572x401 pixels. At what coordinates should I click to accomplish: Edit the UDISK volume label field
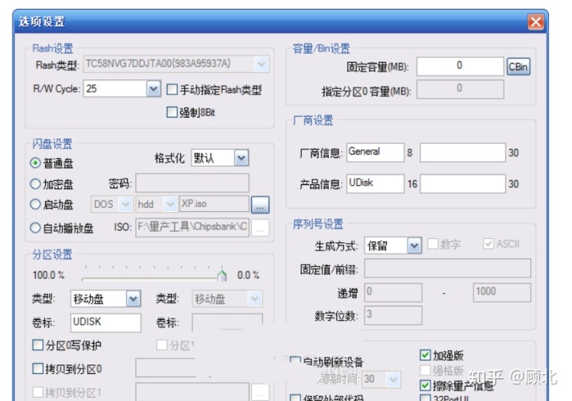coord(106,322)
